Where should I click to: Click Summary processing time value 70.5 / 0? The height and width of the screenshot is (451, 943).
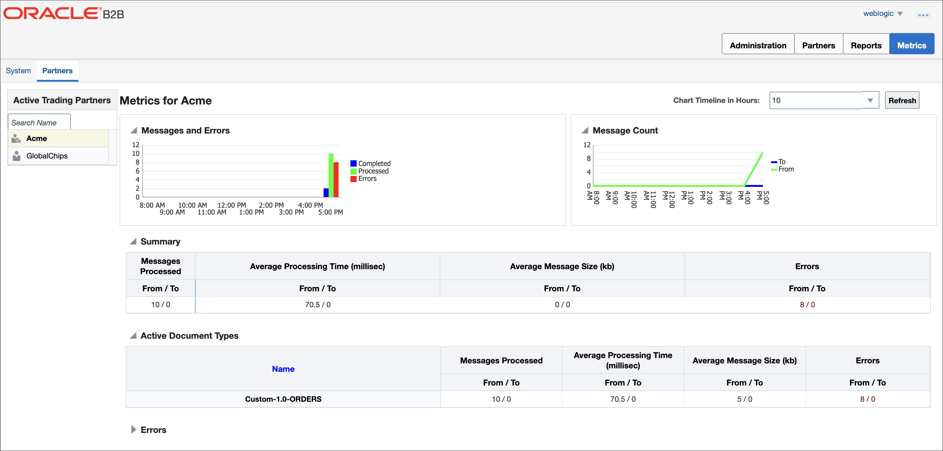click(x=318, y=304)
